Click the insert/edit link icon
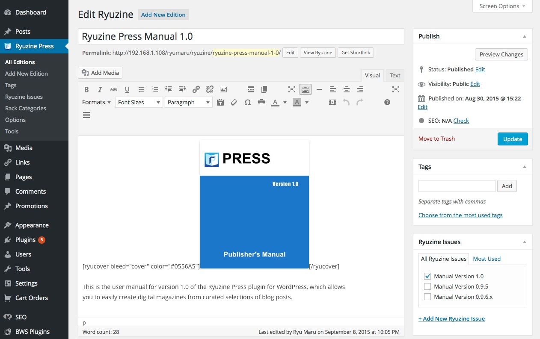 [196, 89]
